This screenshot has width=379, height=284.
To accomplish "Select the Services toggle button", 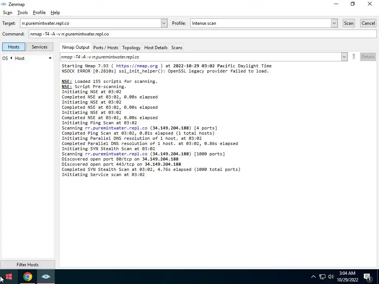I will (x=39, y=47).
